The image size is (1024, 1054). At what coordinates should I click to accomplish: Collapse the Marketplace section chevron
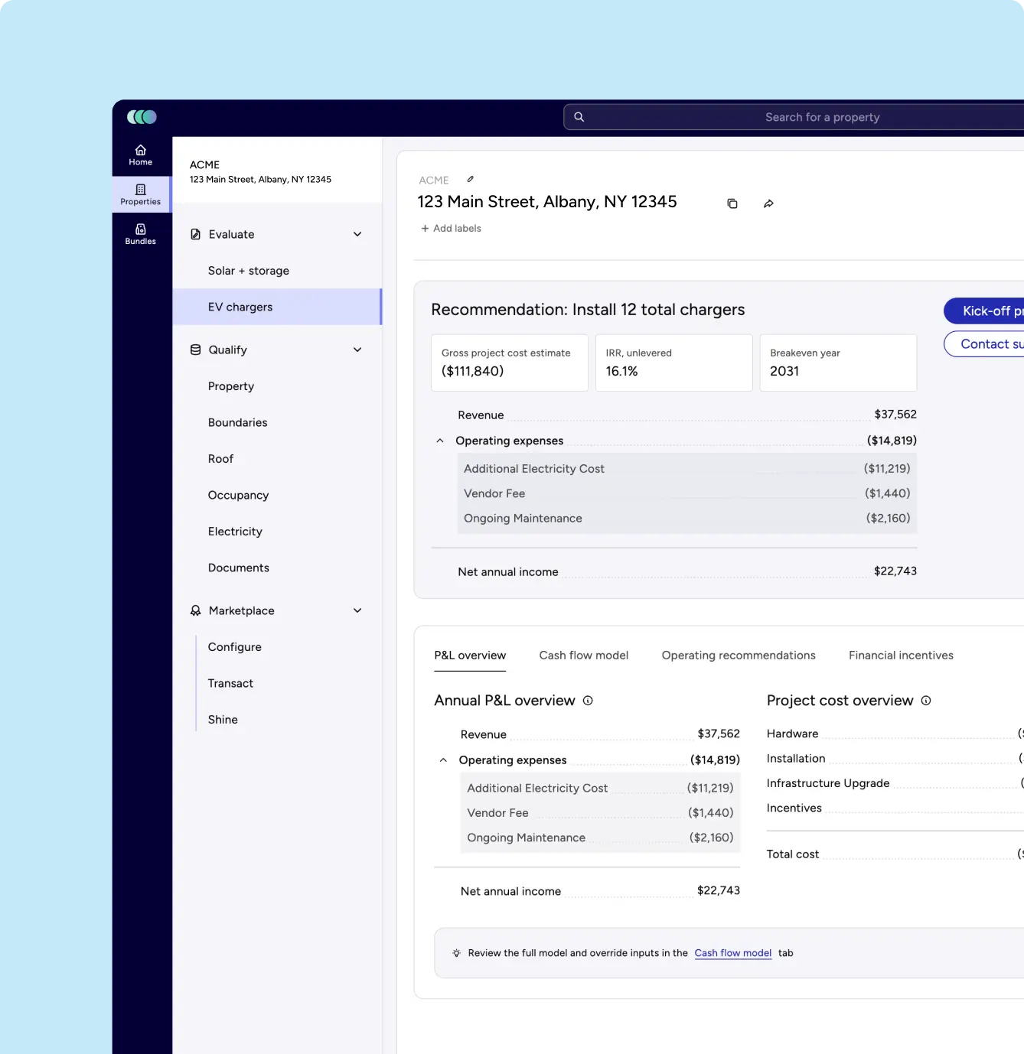click(x=357, y=610)
